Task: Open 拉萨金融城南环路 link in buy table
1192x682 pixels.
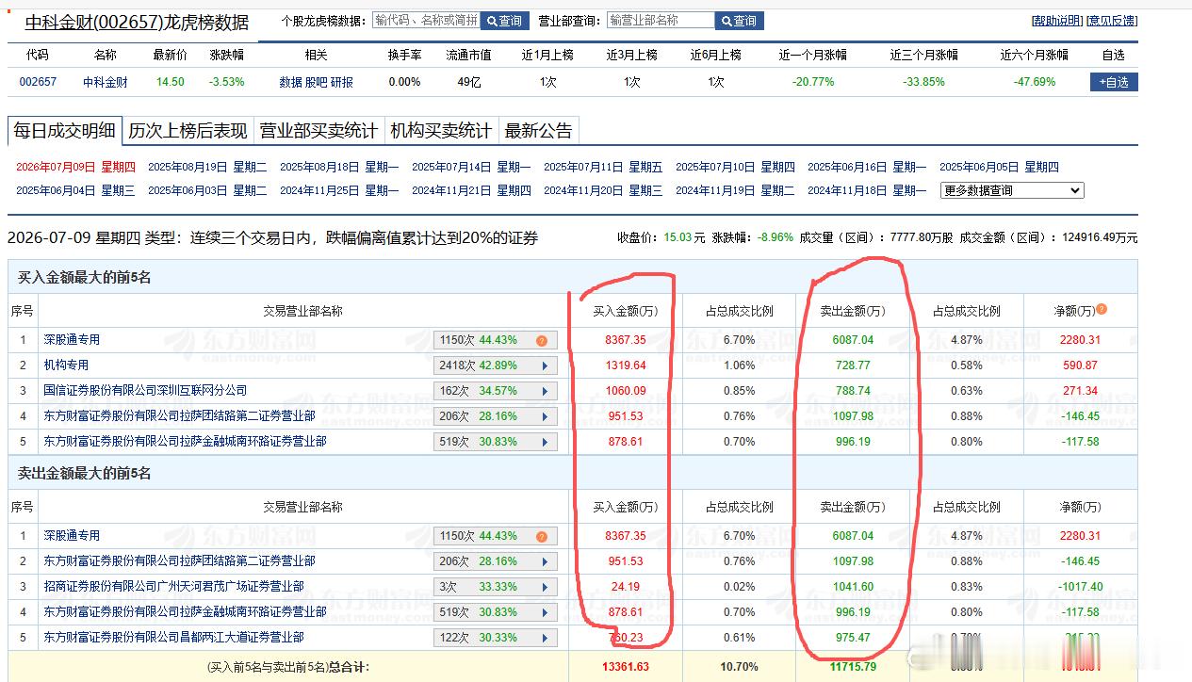Action: [185, 442]
